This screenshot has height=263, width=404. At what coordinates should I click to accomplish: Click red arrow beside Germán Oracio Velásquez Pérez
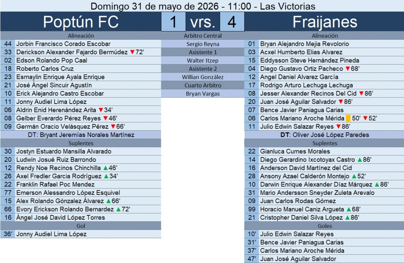tap(113, 126)
